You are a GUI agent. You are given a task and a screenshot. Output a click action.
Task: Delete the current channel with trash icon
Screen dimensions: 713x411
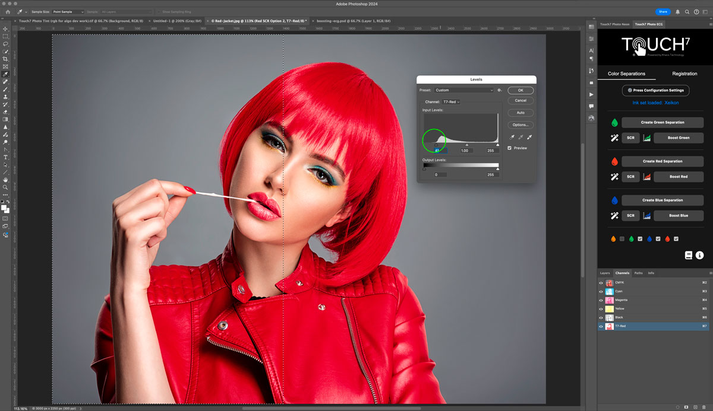704,407
